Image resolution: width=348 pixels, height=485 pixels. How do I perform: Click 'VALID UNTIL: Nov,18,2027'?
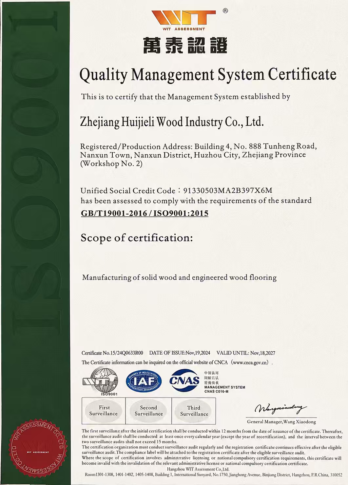[x=246, y=353]
